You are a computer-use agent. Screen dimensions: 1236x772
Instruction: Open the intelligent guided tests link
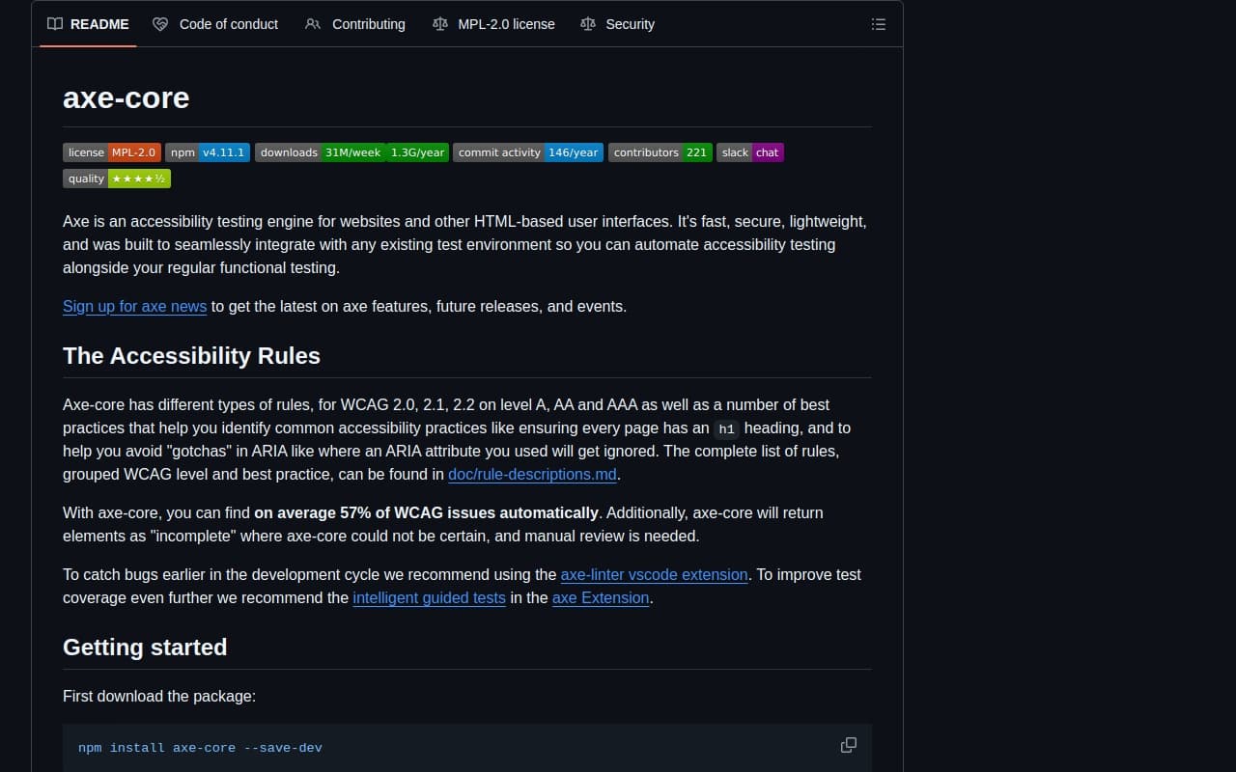pyautogui.click(x=429, y=597)
